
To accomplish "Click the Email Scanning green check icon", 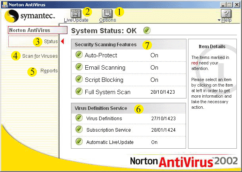I will (x=79, y=67).
